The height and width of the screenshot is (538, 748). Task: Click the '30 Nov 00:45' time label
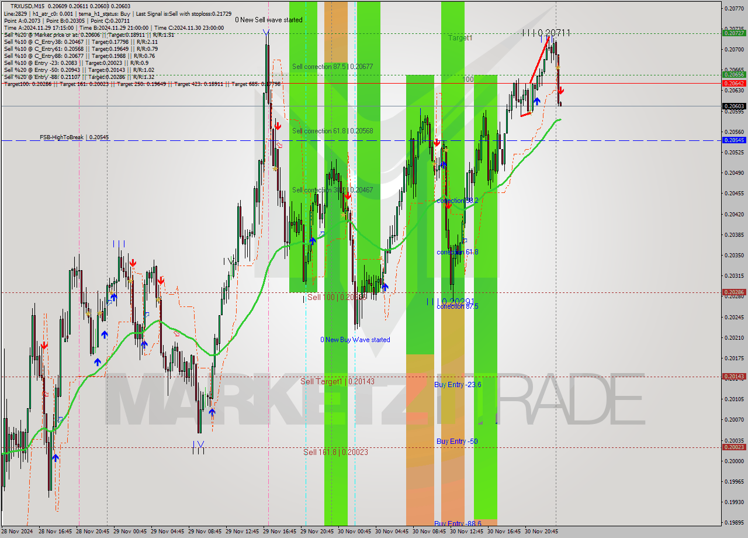[x=355, y=532]
